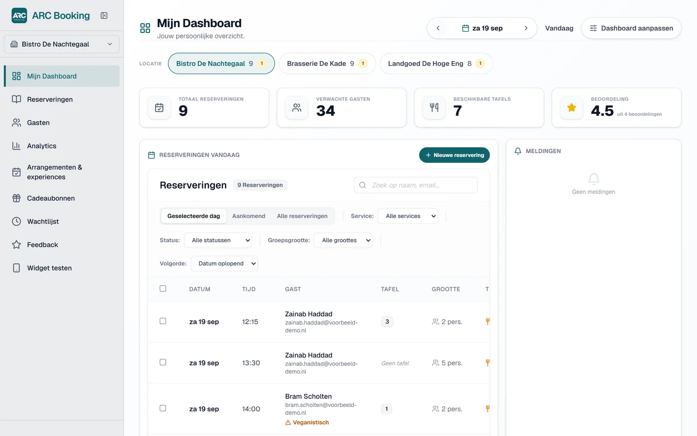
Task: Open Cadeaubonnen in the sidebar
Action: pyautogui.click(x=61, y=198)
